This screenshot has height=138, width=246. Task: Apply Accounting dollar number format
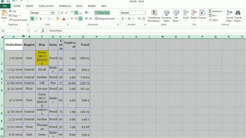[x=123, y=19]
